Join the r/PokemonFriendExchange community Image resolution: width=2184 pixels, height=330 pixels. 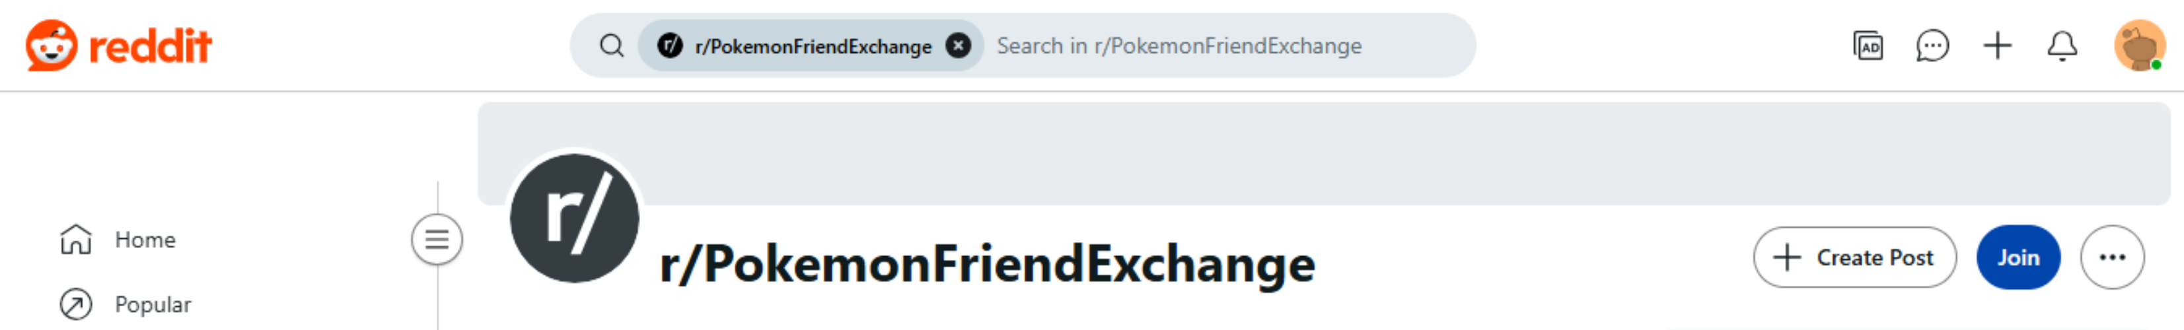(2018, 257)
